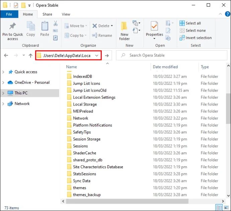Sort by the Name column header
231x211 pixels.
point(71,67)
